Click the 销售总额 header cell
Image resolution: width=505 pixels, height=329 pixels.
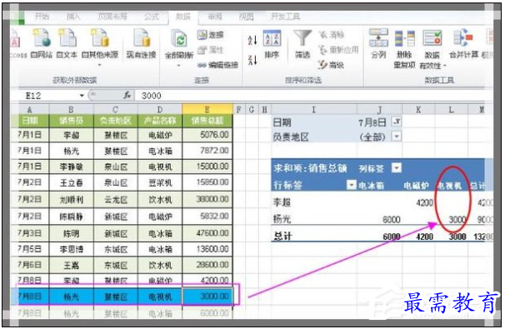point(207,121)
